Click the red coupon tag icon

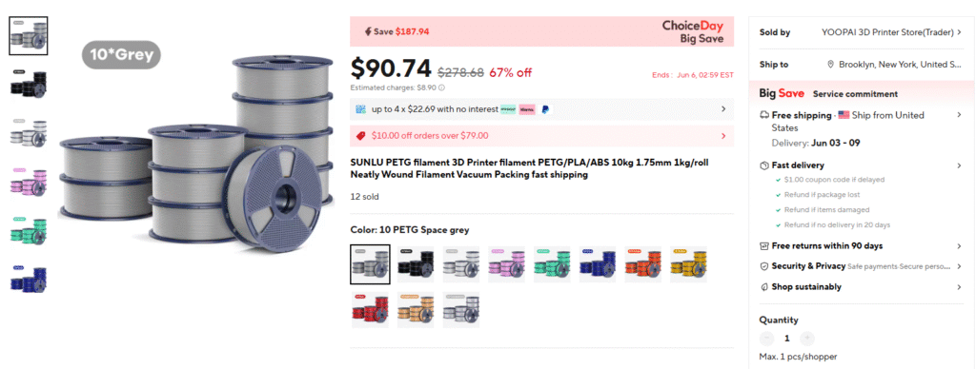point(360,135)
